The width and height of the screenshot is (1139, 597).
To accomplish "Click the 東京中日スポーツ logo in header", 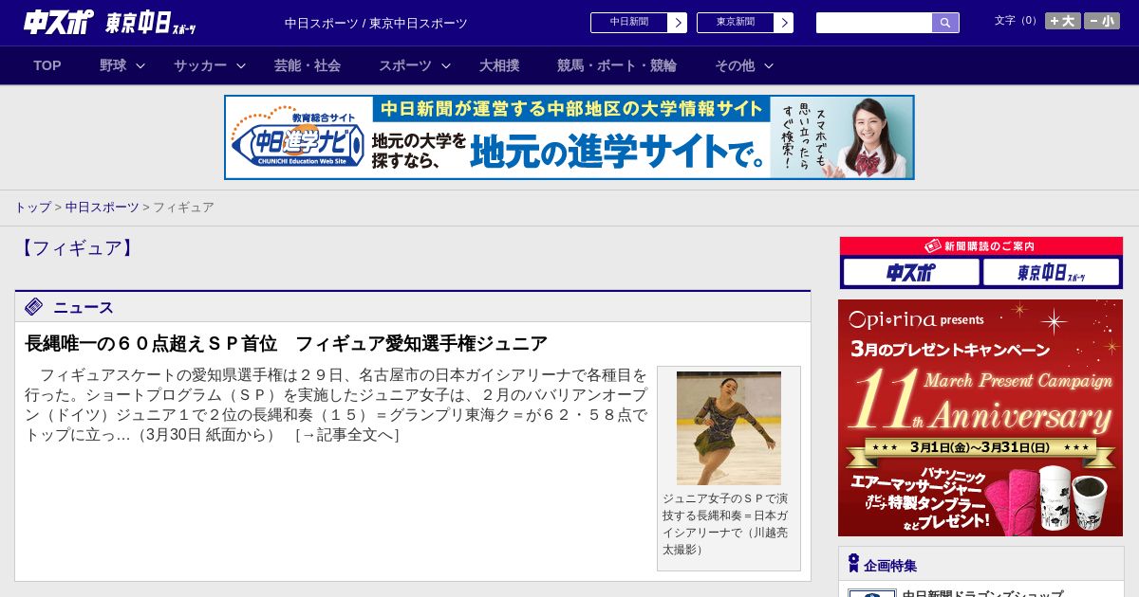I will (151, 23).
